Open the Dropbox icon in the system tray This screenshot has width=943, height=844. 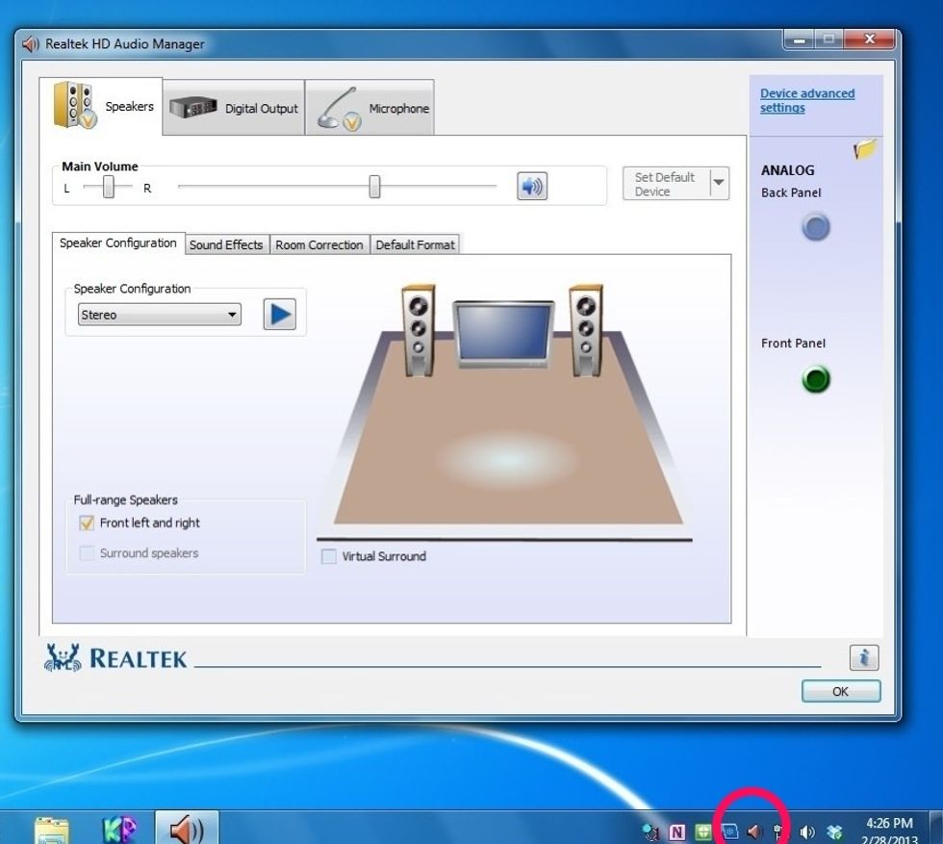pyautogui.click(x=833, y=831)
